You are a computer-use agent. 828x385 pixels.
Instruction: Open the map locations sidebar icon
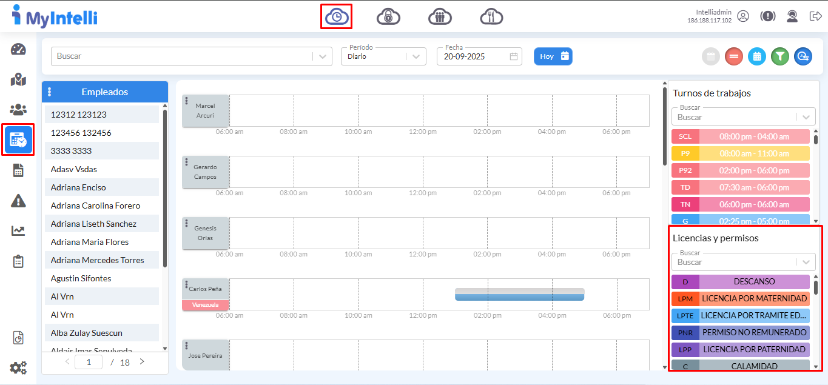point(18,79)
